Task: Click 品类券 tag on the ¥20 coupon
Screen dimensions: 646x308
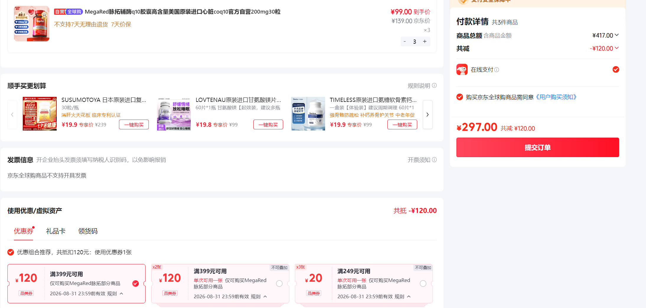Action: click(314, 293)
